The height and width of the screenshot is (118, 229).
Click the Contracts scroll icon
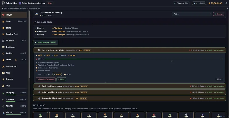[3, 47]
